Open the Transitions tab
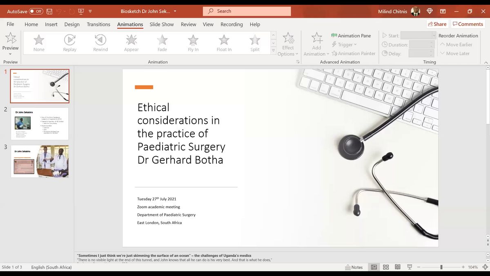This screenshot has width=490, height=276. [x=98, y=25]
